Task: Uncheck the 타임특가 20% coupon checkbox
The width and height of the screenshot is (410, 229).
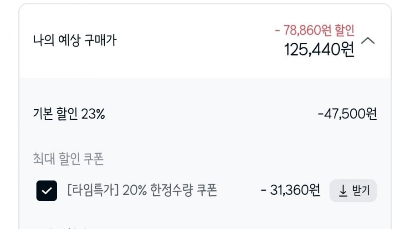Action: pos(46,191)
